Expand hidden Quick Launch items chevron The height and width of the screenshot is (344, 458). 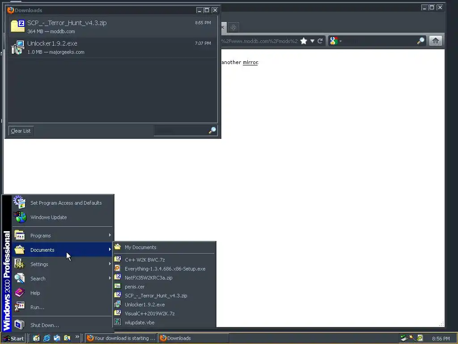click(77, 337)
